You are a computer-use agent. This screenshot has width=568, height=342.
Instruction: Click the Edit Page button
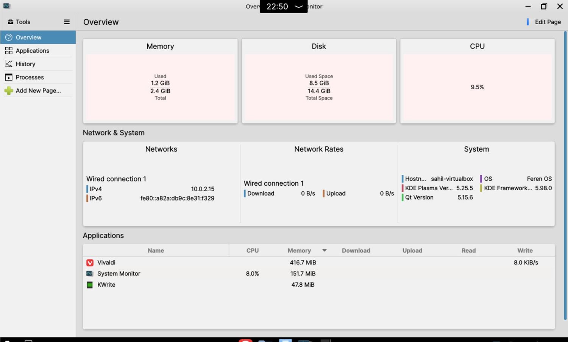coord(544,22)
